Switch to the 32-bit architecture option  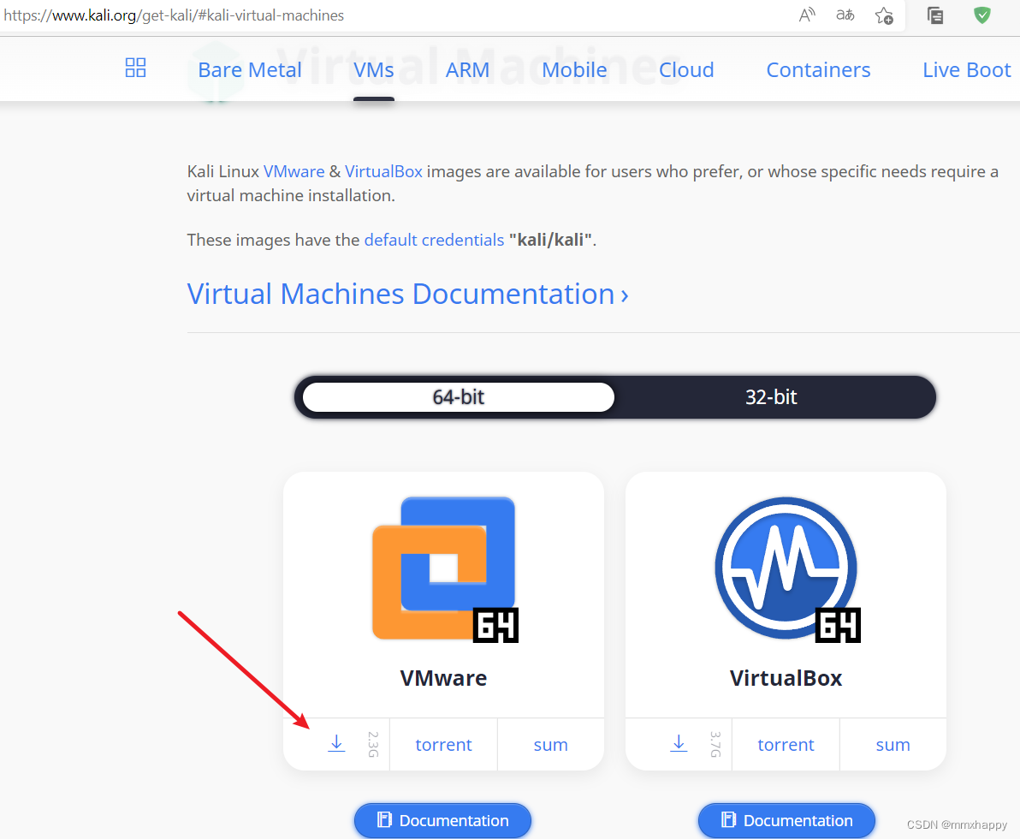(772, 397)
